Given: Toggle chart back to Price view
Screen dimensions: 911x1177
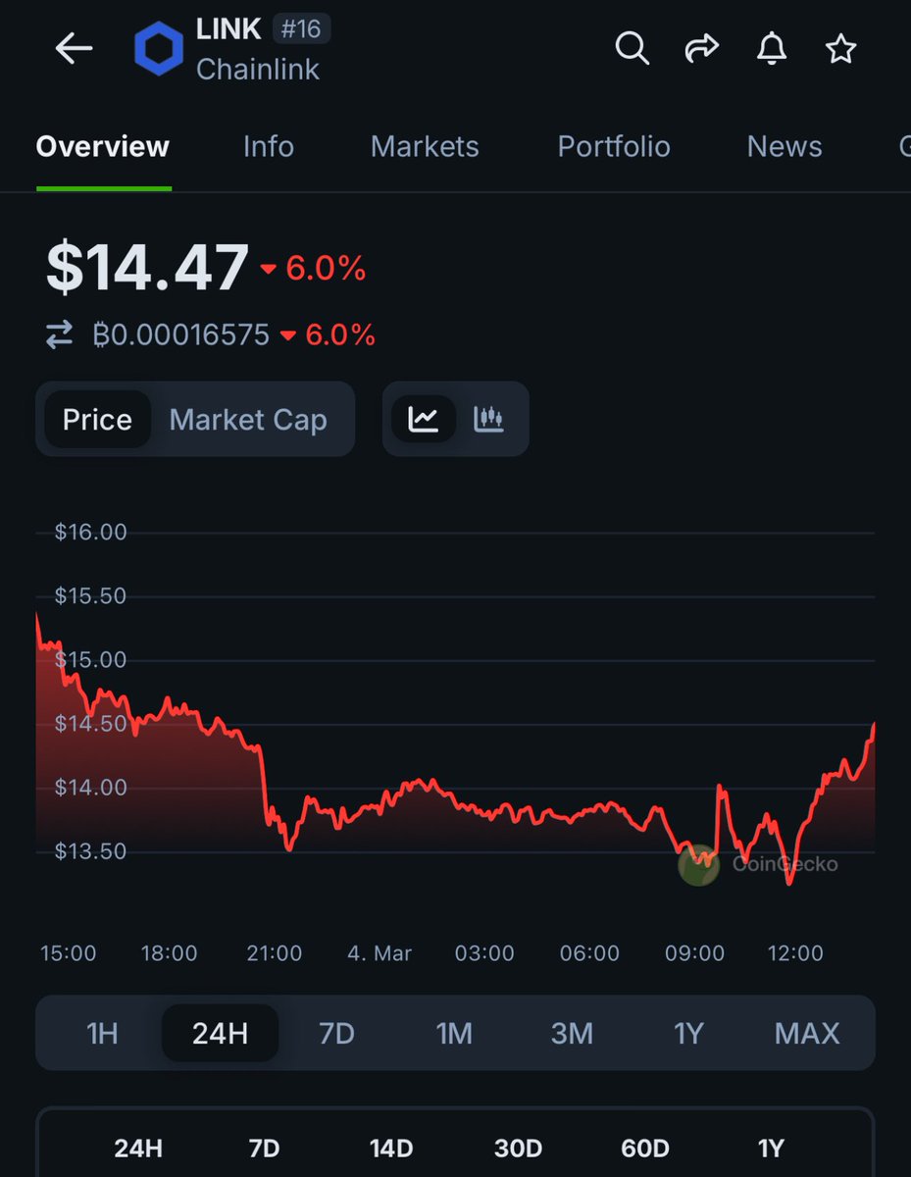Looking at the screenshot, I should (x=97, y=419).
